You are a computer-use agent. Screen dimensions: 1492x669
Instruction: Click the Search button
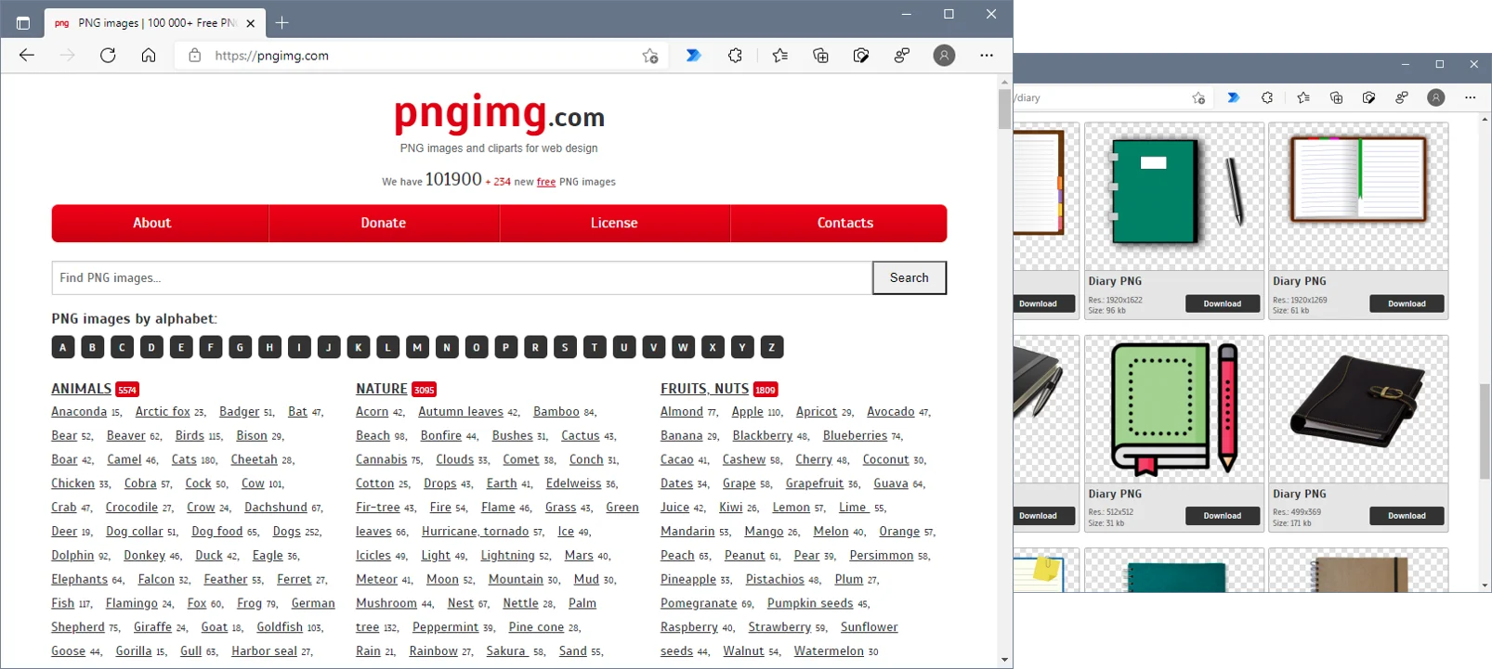coord(910,277)
